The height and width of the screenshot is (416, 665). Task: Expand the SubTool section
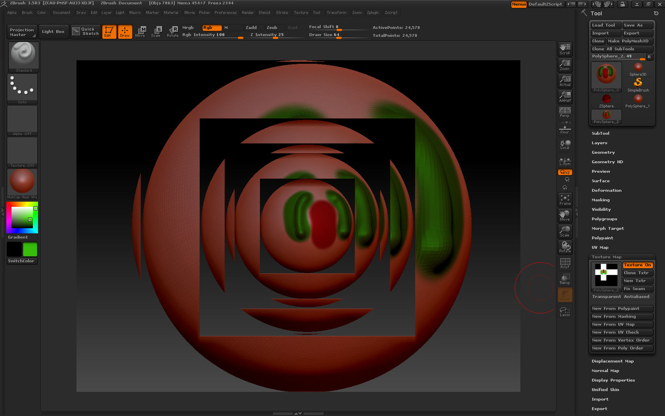pos(600,134)
